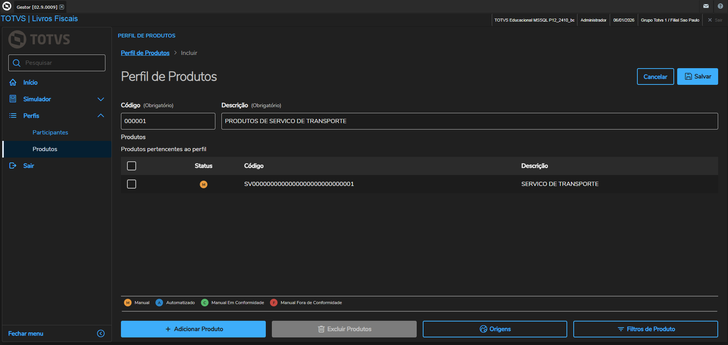Image resolution: width=728 pixels, height=345 pixels.
Task: Click the Início home icon
Action: coord(13,82)
